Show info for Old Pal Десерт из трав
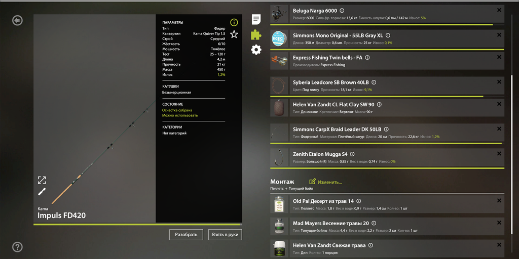The width and height of the screenshot is (519, 259). click(x=359, y=201)
